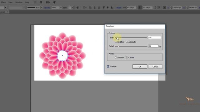Click the Size slider thumb in Roughen

(x=117, y=38)
